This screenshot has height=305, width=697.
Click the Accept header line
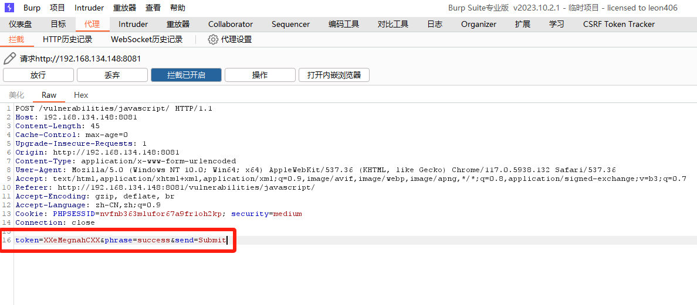(351, 179)
